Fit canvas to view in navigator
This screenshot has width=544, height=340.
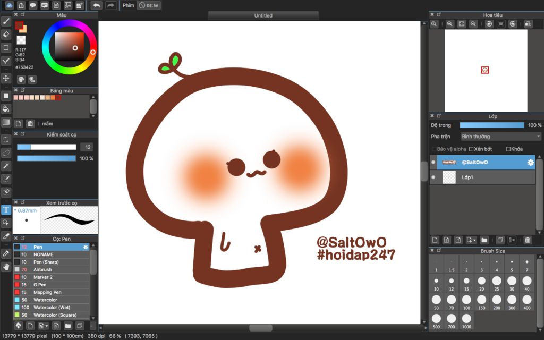point(462,23)
